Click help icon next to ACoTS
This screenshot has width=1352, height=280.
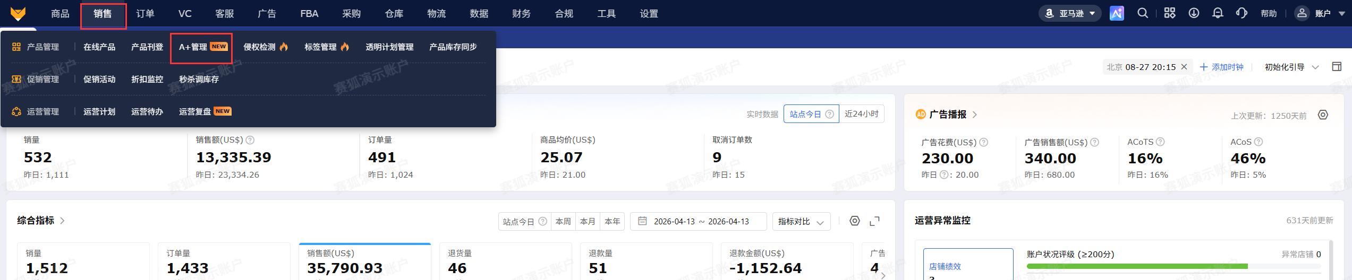click(1160, 142)
